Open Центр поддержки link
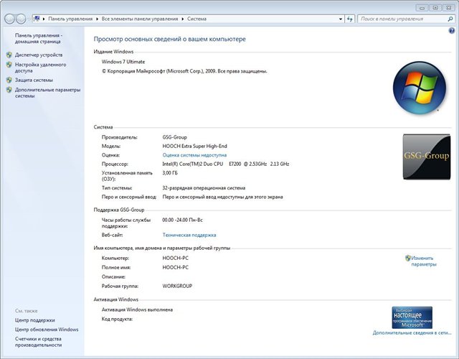Image resolution: width=459 pixels, height=359 pixels. pyautogui.click(x=35, y=320)
